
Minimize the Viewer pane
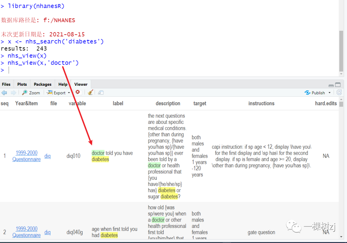click(x=331, y=85)
